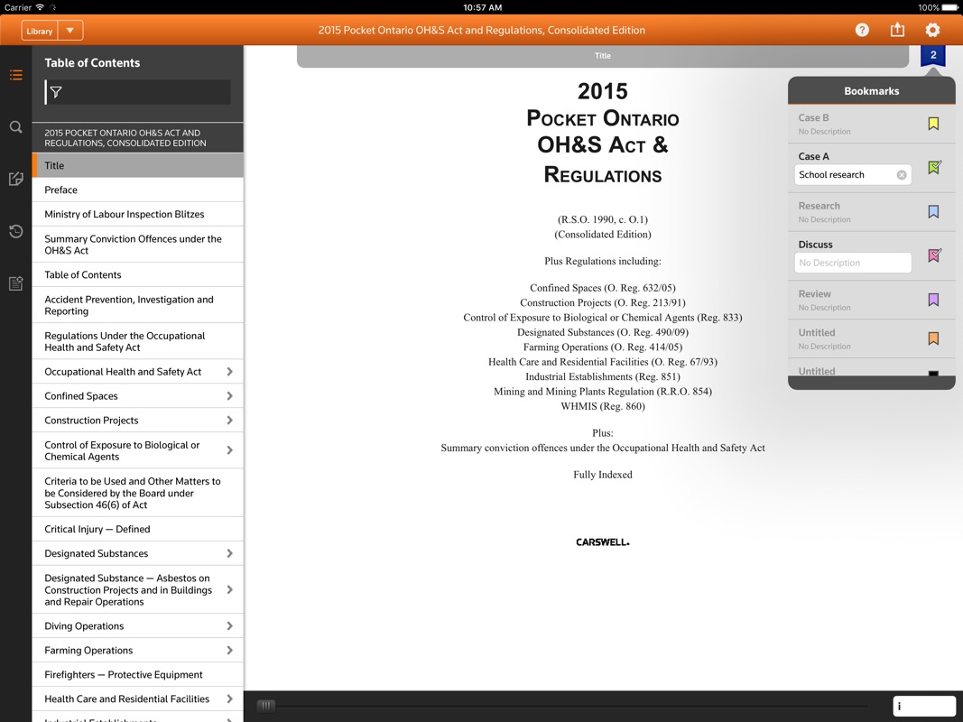Click the blue bookmark ribbon showing 2

(x=933, y=57)
